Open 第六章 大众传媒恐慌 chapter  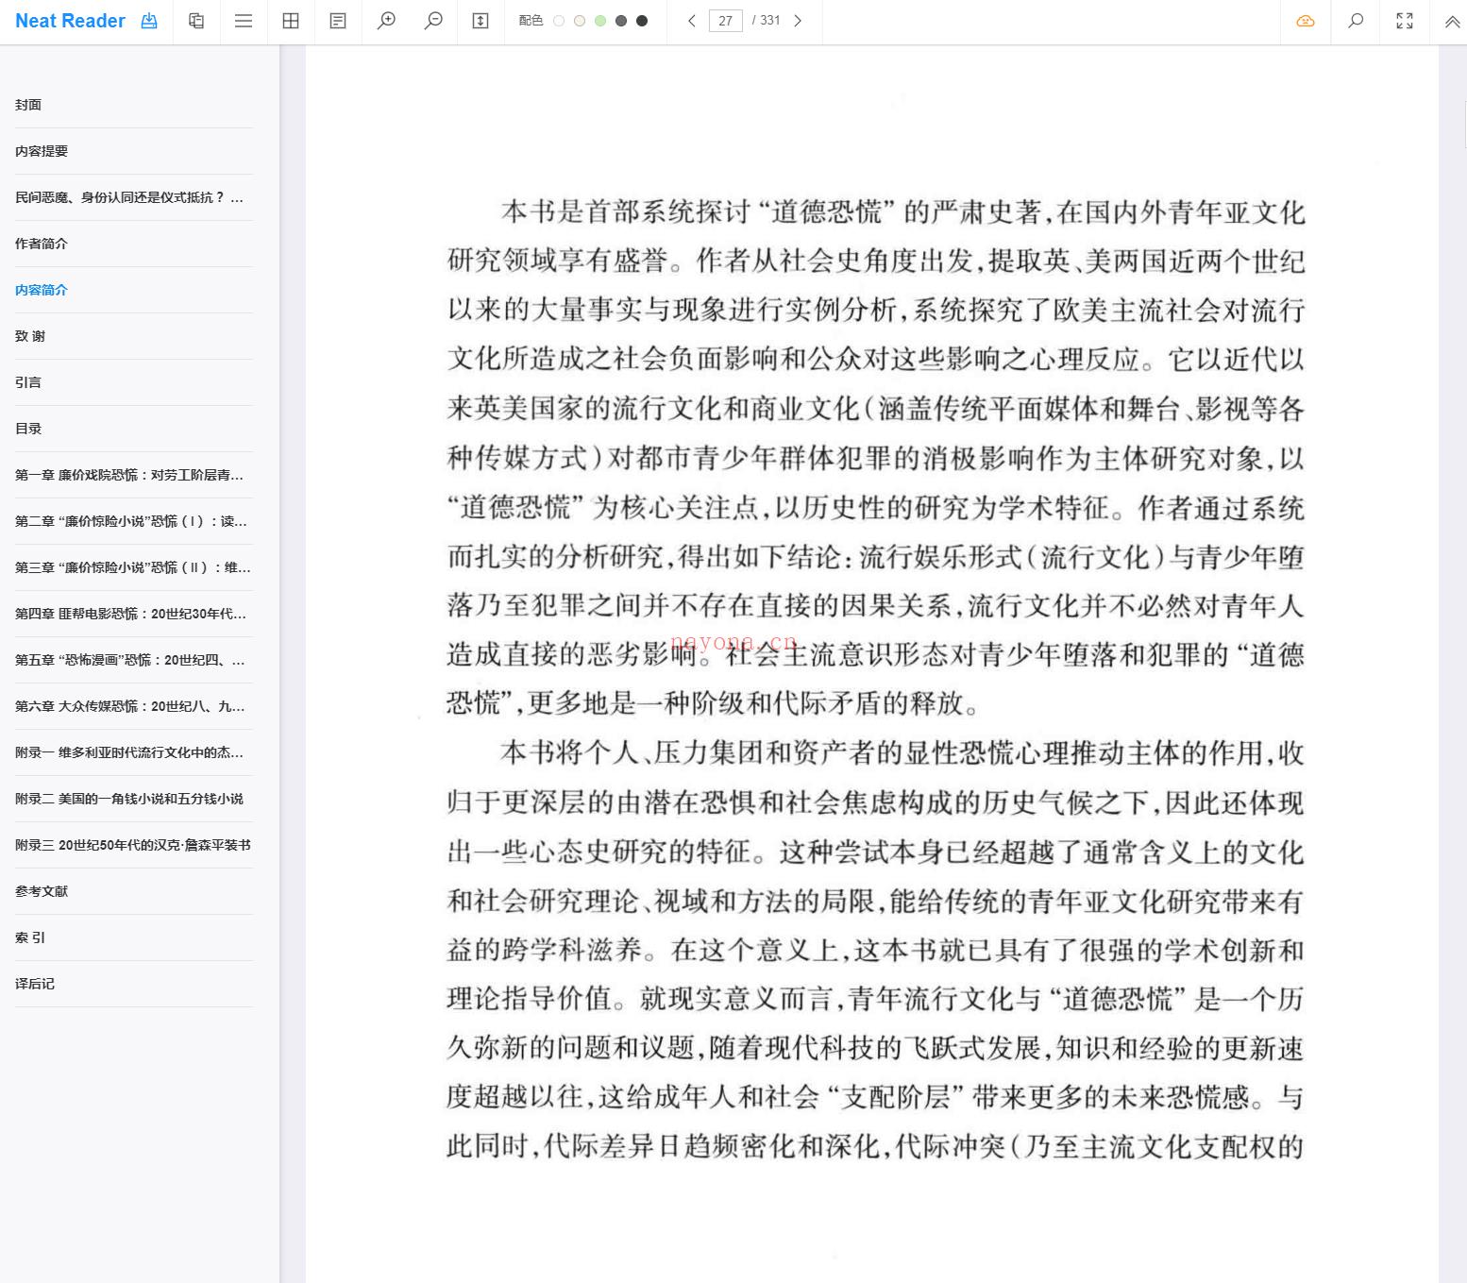[130, 706]
